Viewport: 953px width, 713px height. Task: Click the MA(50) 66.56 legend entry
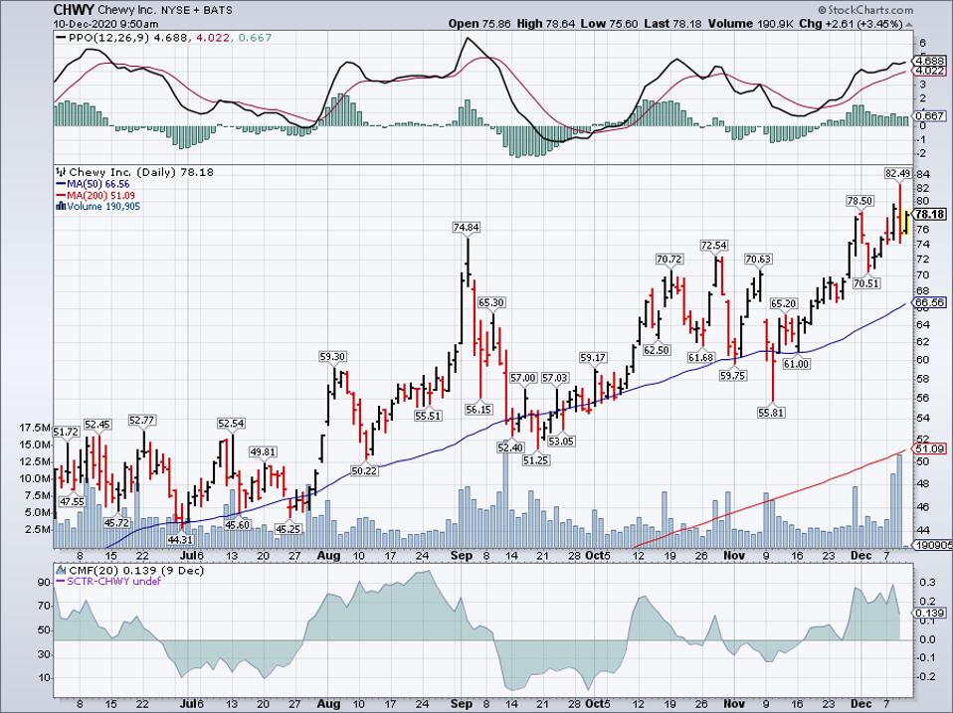93,184
